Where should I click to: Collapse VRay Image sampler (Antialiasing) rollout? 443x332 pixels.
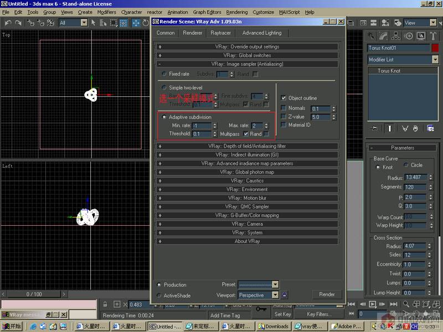247,64
